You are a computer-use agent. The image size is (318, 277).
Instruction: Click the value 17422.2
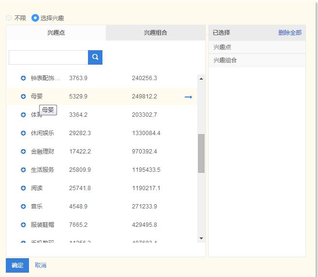click(x=80, y=152)
